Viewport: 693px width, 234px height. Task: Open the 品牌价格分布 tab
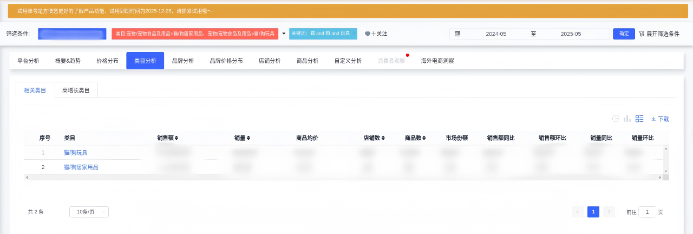226,61
